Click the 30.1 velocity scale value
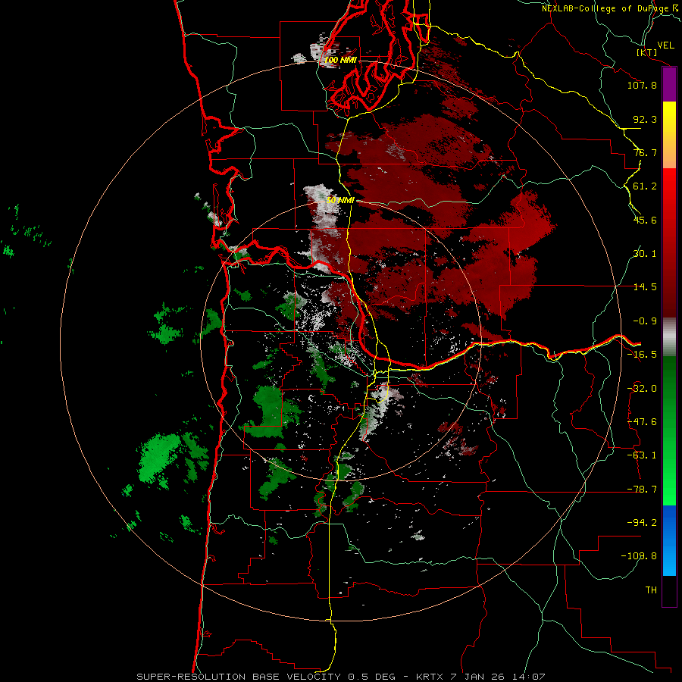Screen dimensions: 682x682 click(645, 254)
